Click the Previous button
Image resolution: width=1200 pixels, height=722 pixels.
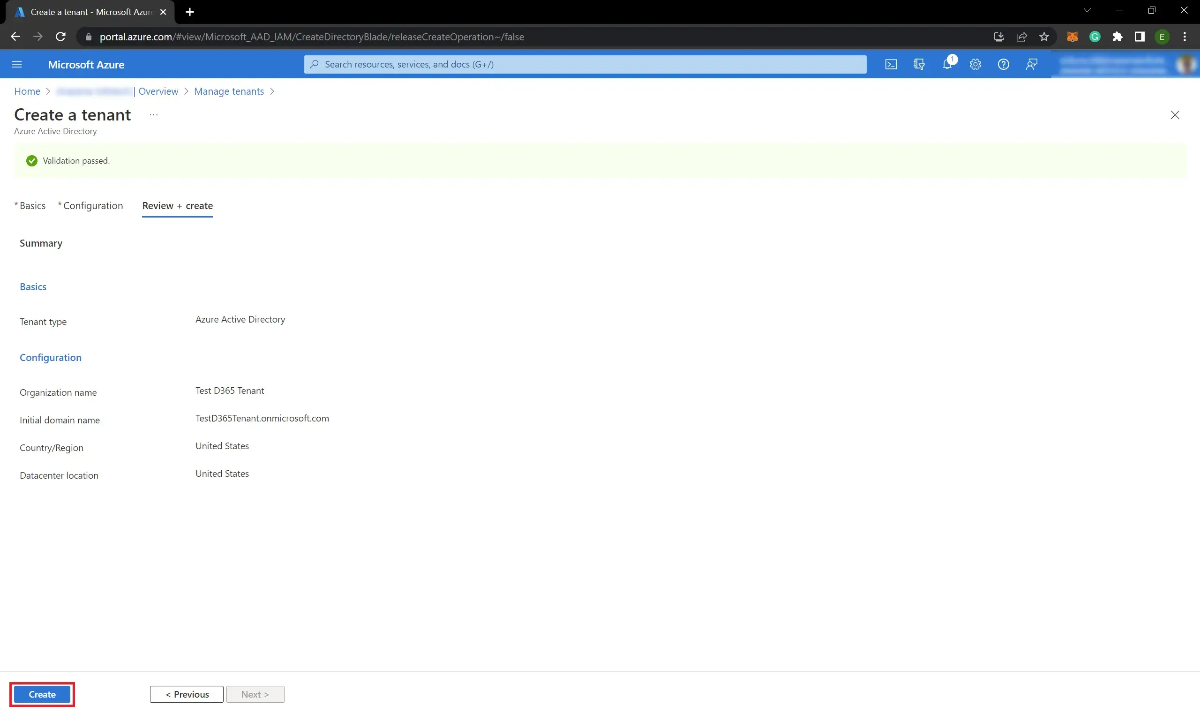pos(187,694)
